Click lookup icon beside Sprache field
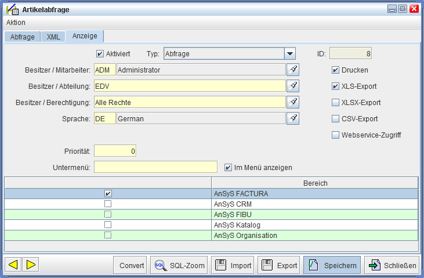Image resolution: width=424 pixels, height=278 pixels. pos(293,118)
